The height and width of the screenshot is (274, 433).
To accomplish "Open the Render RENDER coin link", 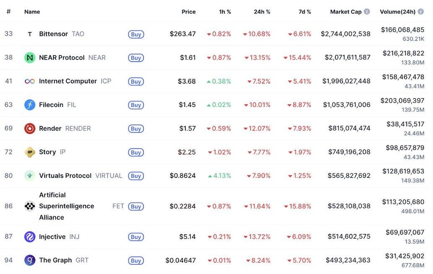I will (50, 129).
